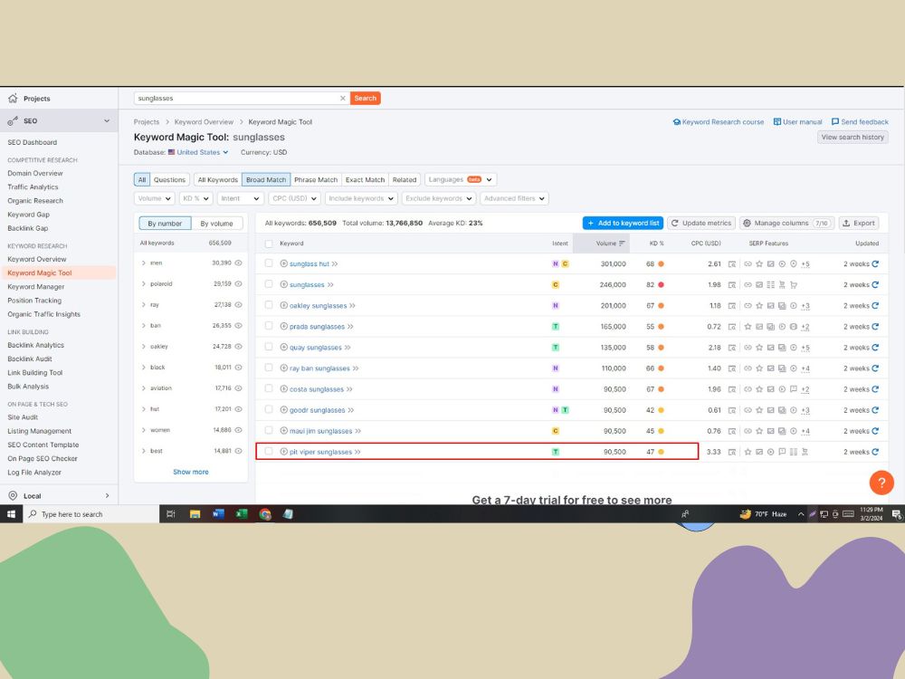The image size is (905, 679).
Task: Select the Related tab
Action: click(405, 179)
